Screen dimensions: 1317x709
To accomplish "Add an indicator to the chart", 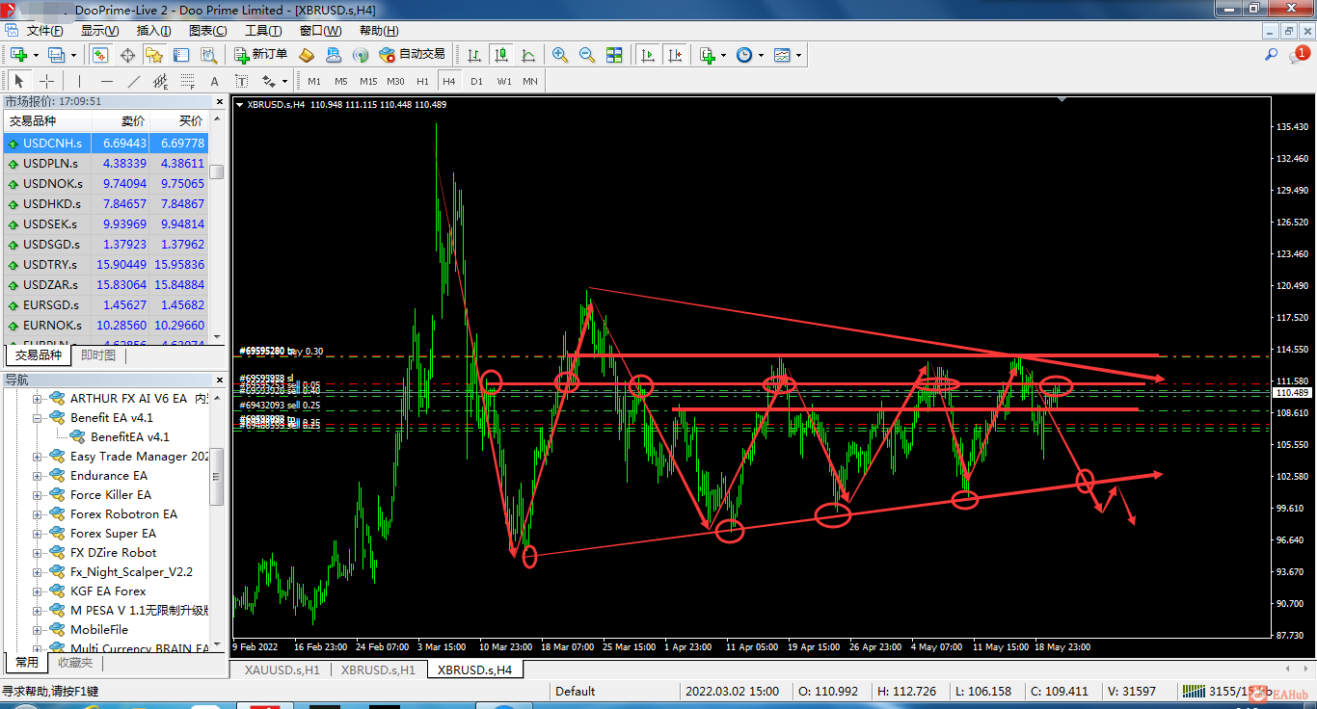I will click(709, 55).
